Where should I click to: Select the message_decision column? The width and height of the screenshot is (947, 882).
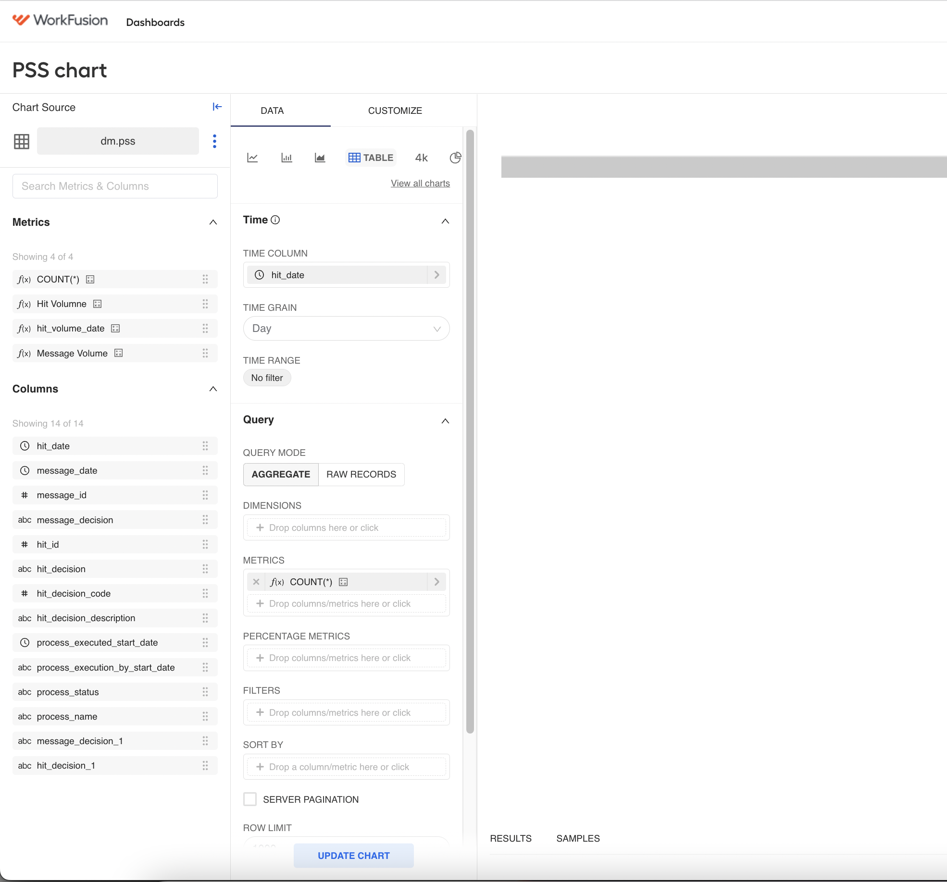115,520
